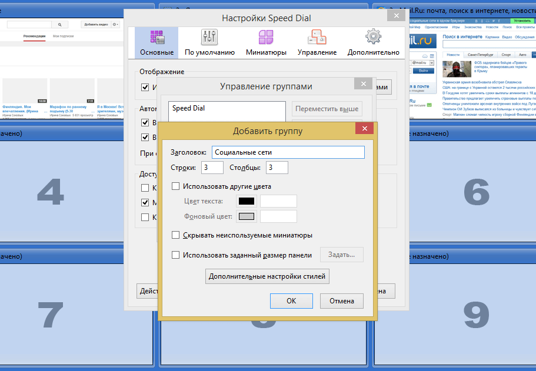This screenshot has height=371, width=536.
Task: Click the mouse and keyboard Управление icon
Action: pyautogui.click(x=317, y=37)
